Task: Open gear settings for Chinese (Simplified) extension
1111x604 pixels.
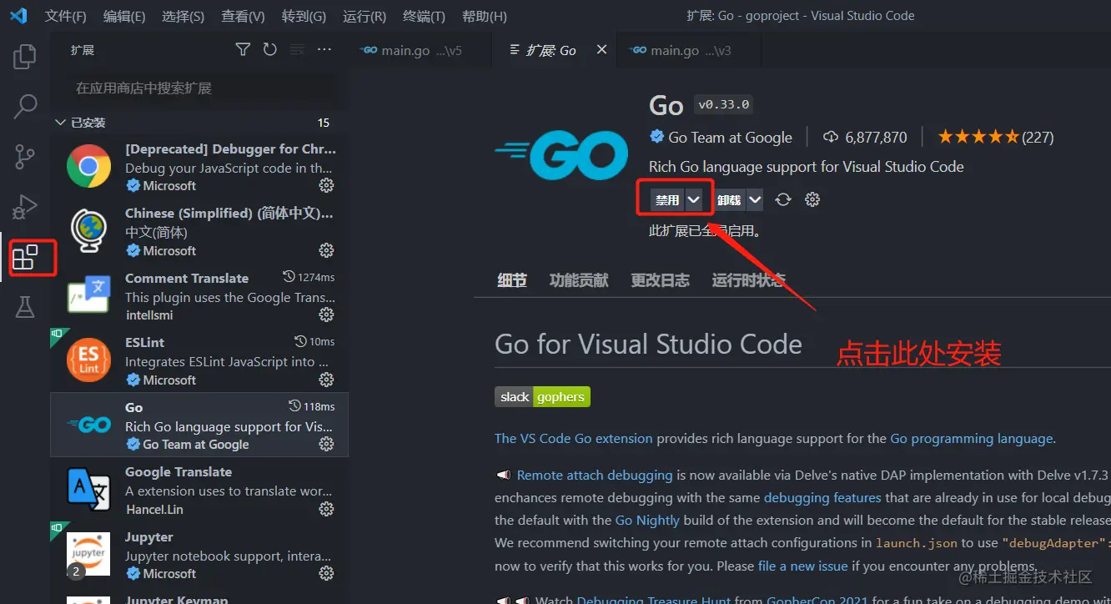Action: point(327,250)
